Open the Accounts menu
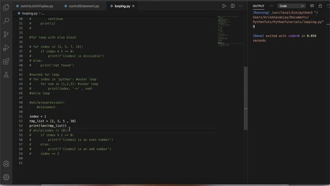The image size is (330, 186). click(x=6, y=164)
